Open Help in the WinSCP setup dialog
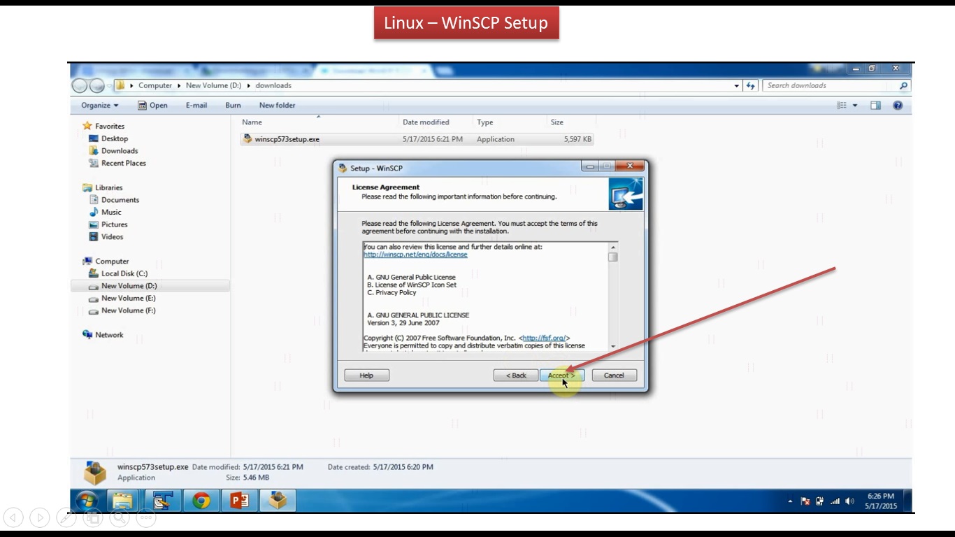 coord(366,375)
